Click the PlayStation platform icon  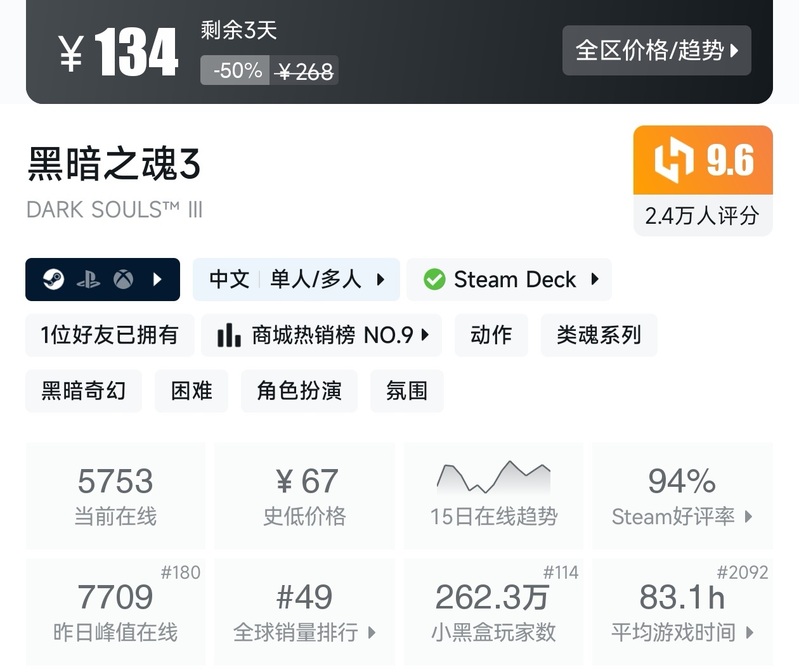[x=88, y=280]
